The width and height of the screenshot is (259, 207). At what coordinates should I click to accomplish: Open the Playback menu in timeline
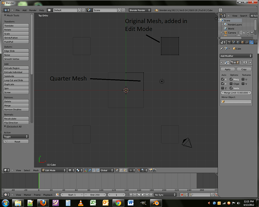coord(48,195)
